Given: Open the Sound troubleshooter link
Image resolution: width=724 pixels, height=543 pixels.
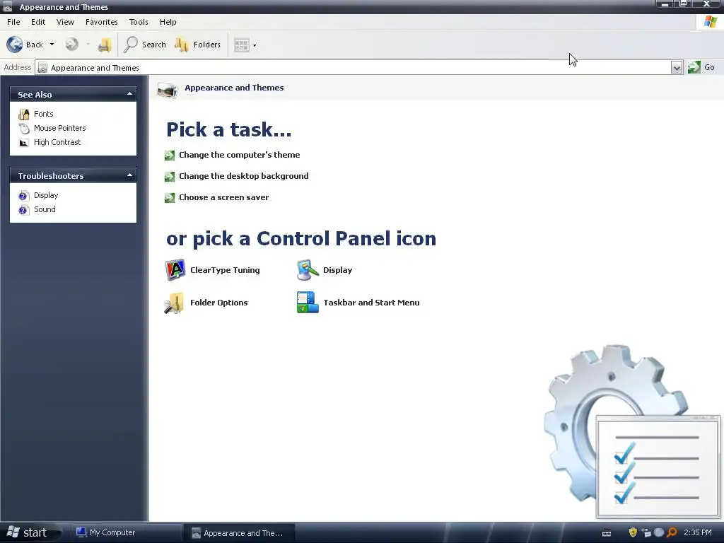Looking at the screenshot, I should click(45, 209).
